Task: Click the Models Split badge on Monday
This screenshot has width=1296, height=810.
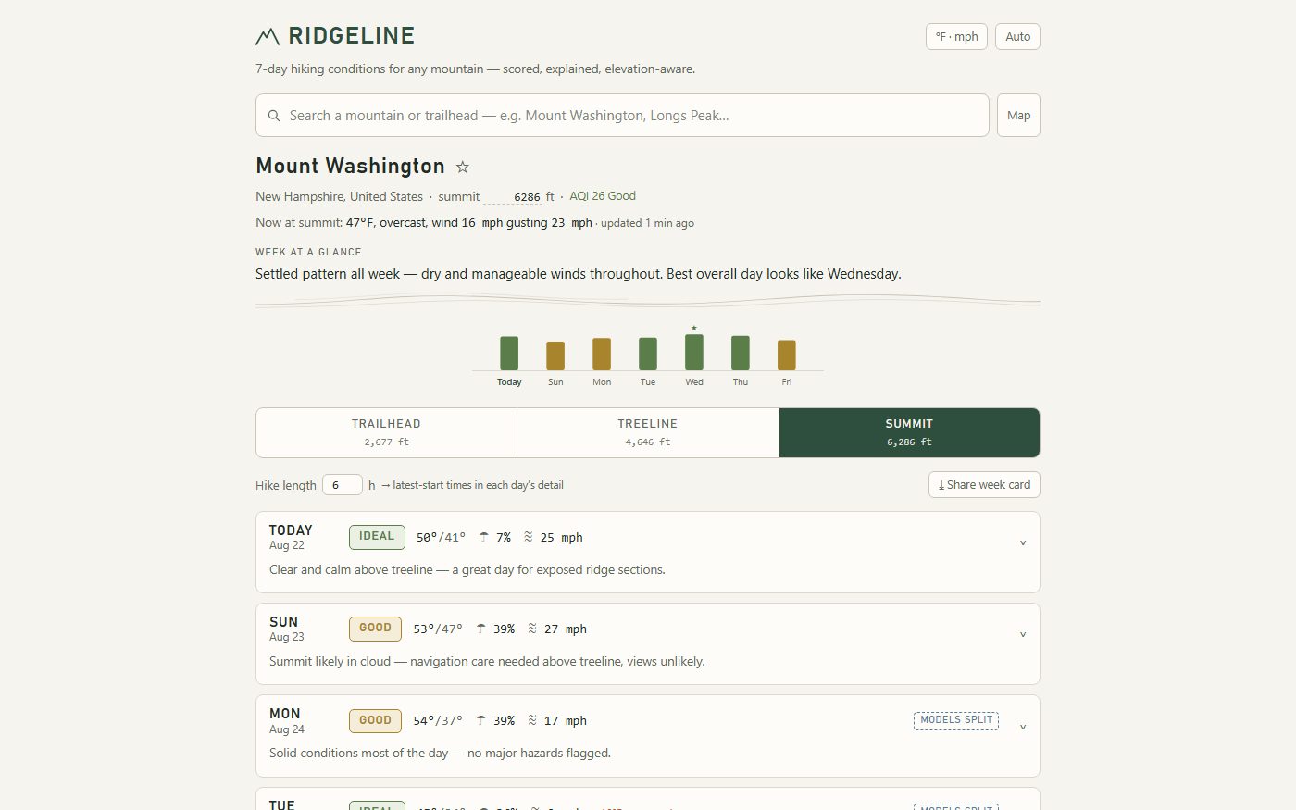Action: 956,720
